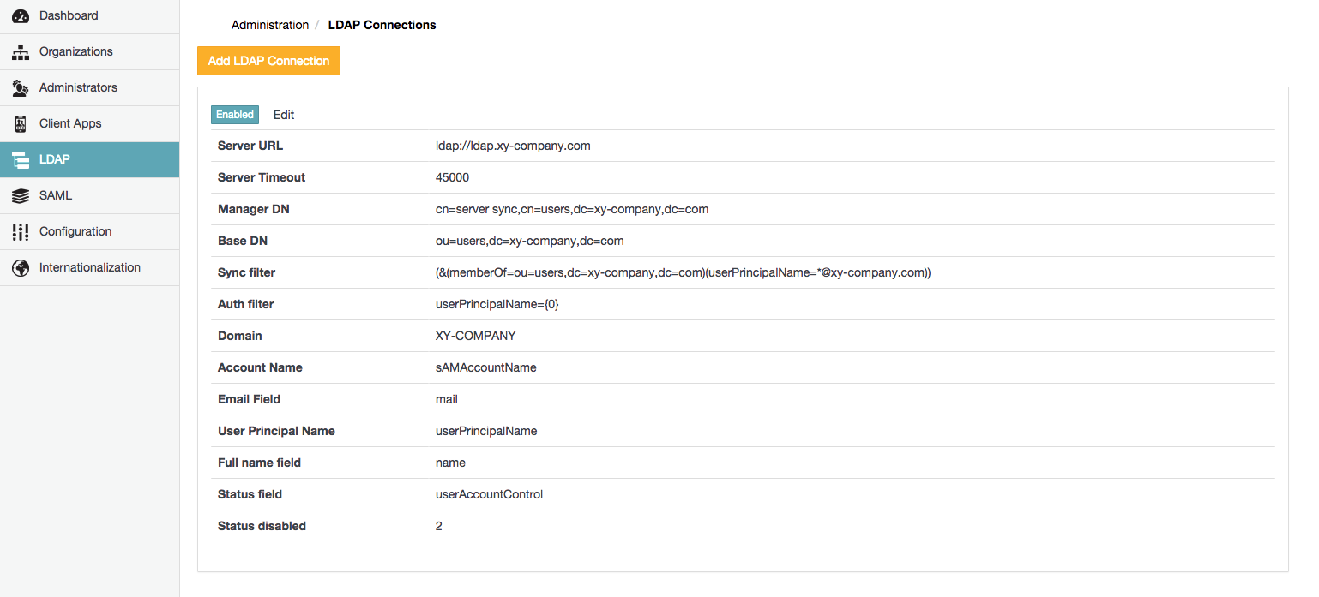1319x597 pixels.
Task: Click the Administration breadcrumb link
Action: tap(270, 25)
